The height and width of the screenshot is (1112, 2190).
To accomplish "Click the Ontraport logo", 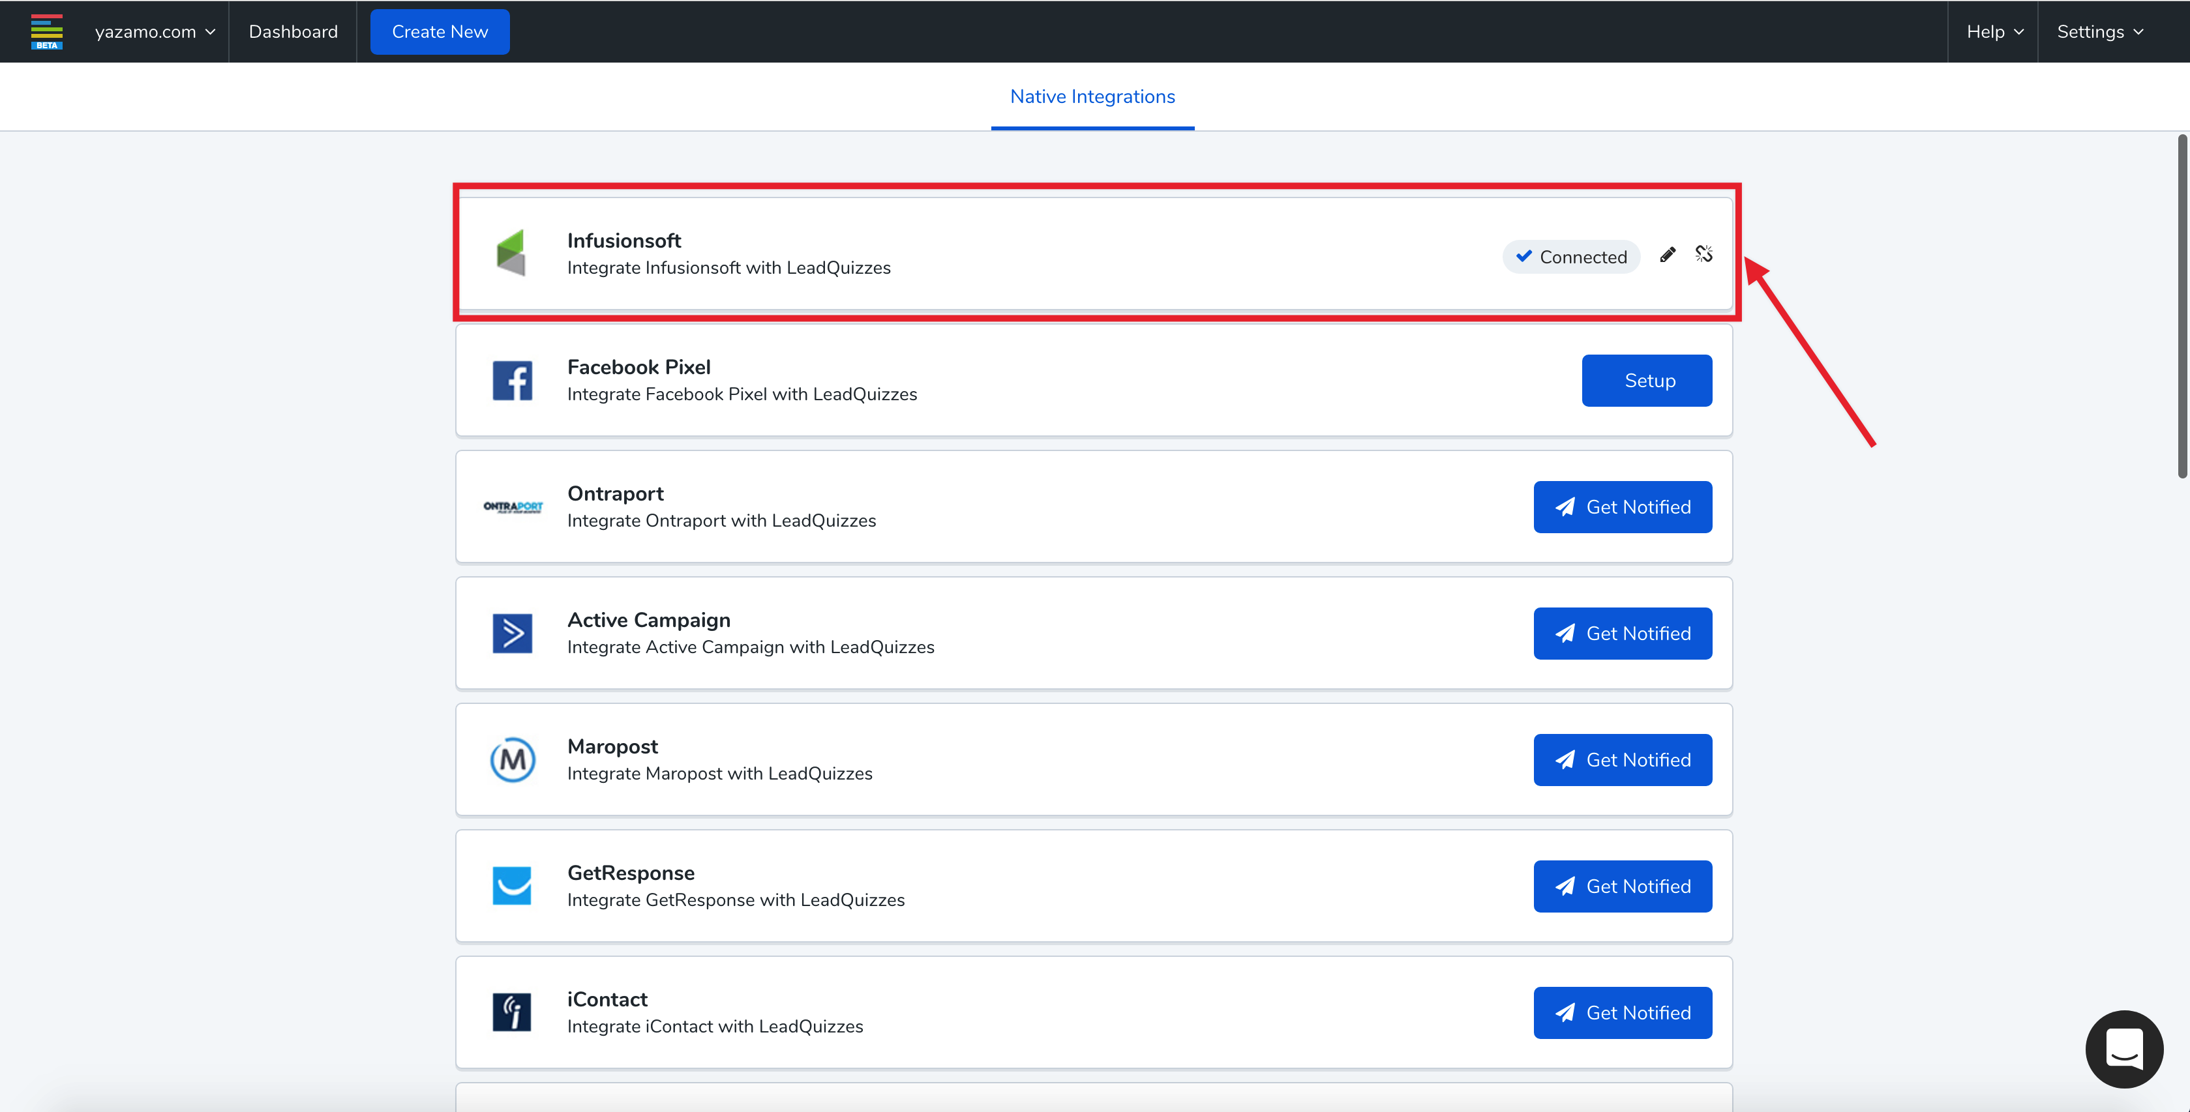I will point(513,507).
